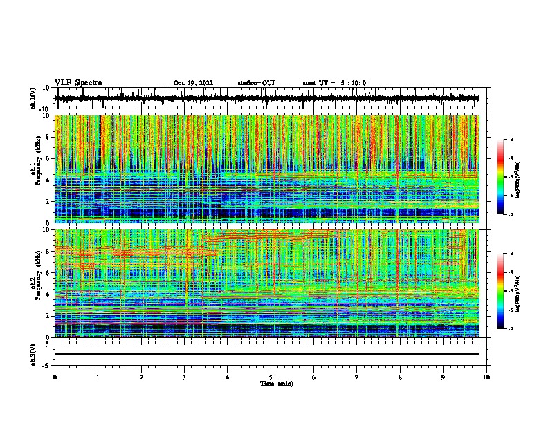The height and width of the screenshot is (423, 548).
Task: Click x-axis tick label "0" under ch.3
Action: click(55, 377)
